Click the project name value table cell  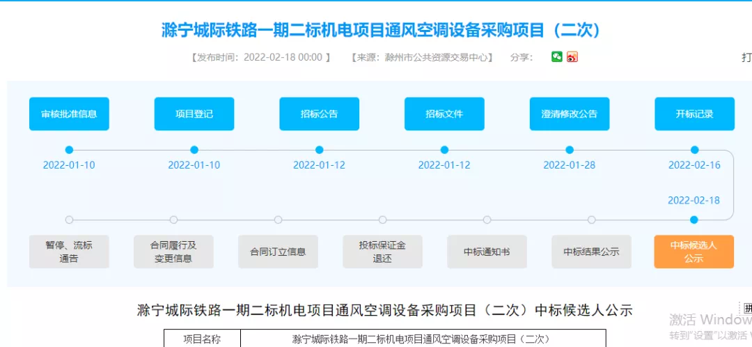click(x=423, y=339)
